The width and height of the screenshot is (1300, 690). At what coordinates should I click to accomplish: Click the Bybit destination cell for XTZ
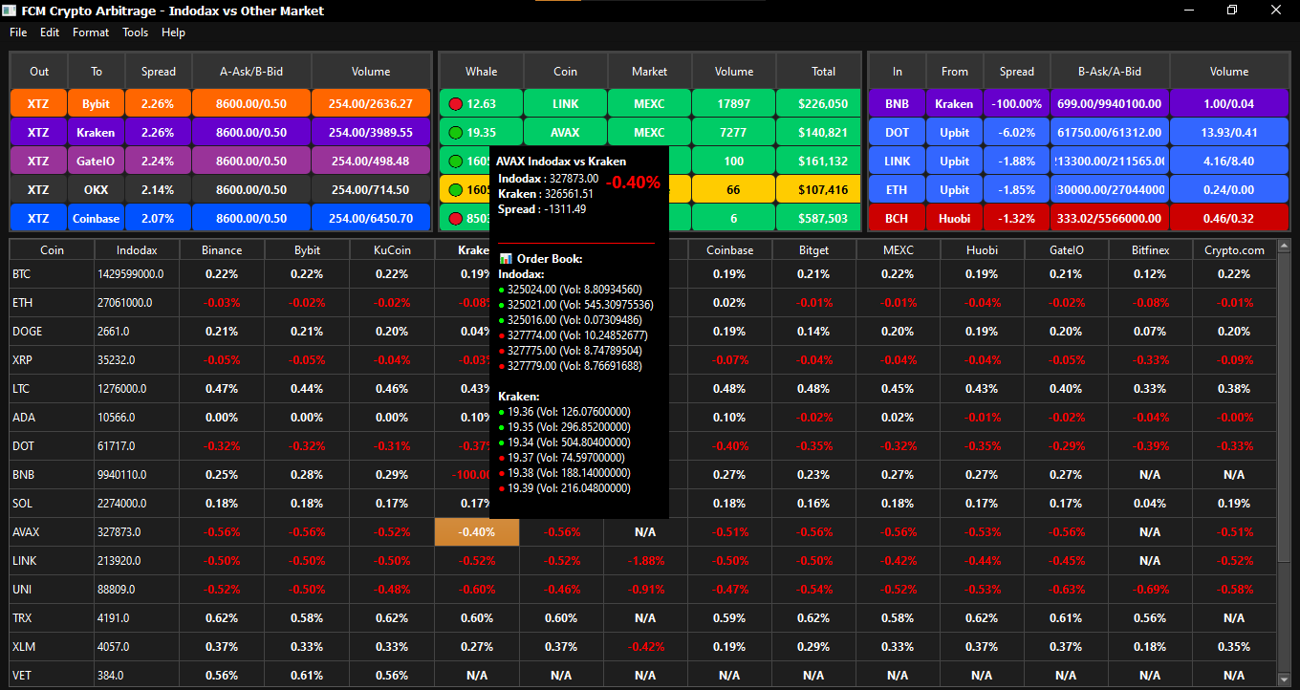coord(97,104)
